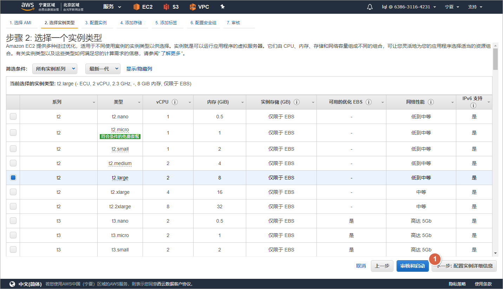This screenshot has height=289, width=503.
Task: Click the t3.nano type cell
Action: point(120,221)
